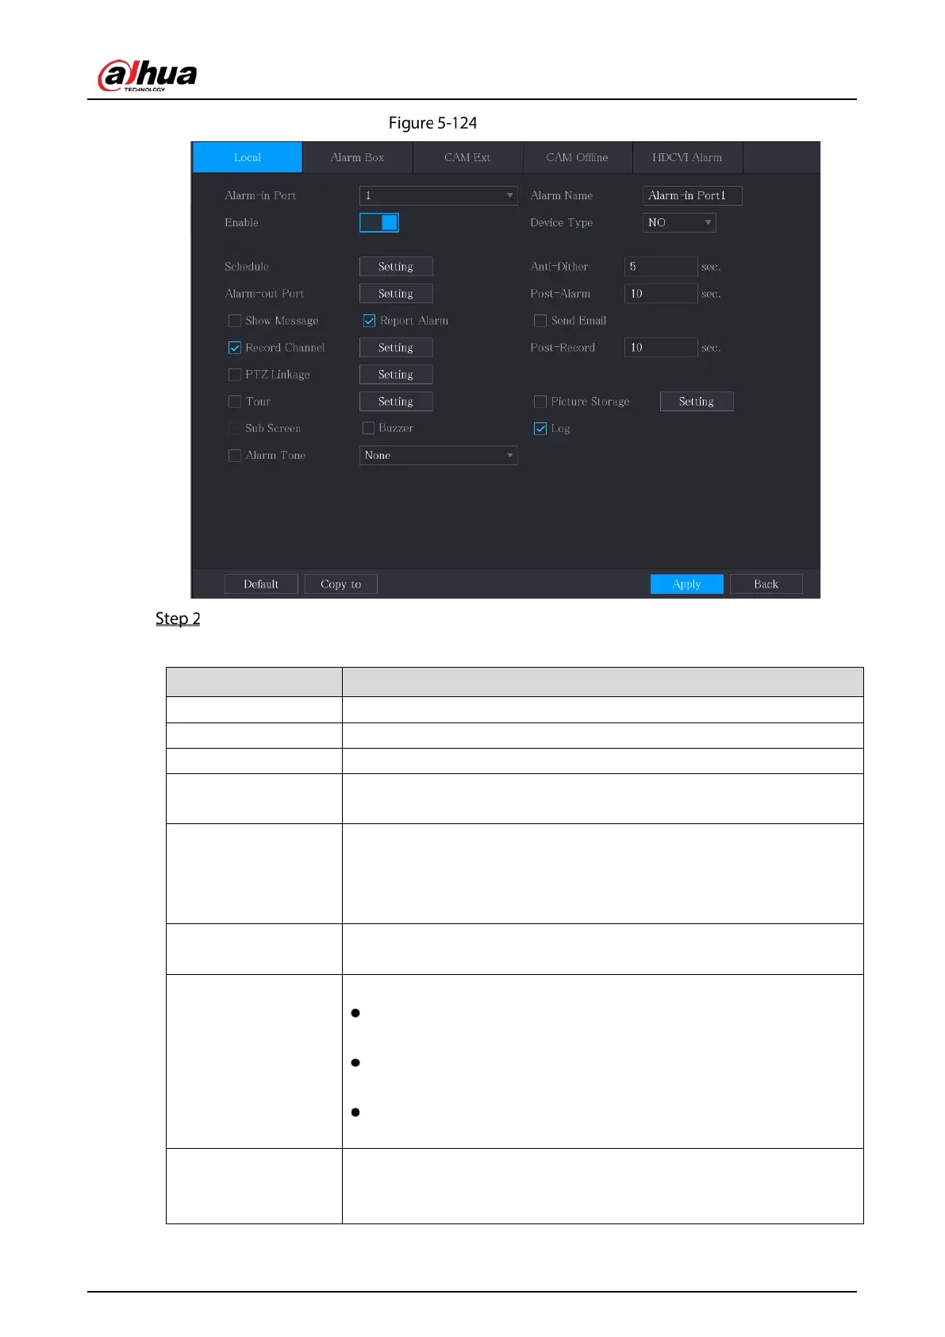Click Alarm-out Port Setting button
This screenshot has width=945, height=1337.
point(396,294)
